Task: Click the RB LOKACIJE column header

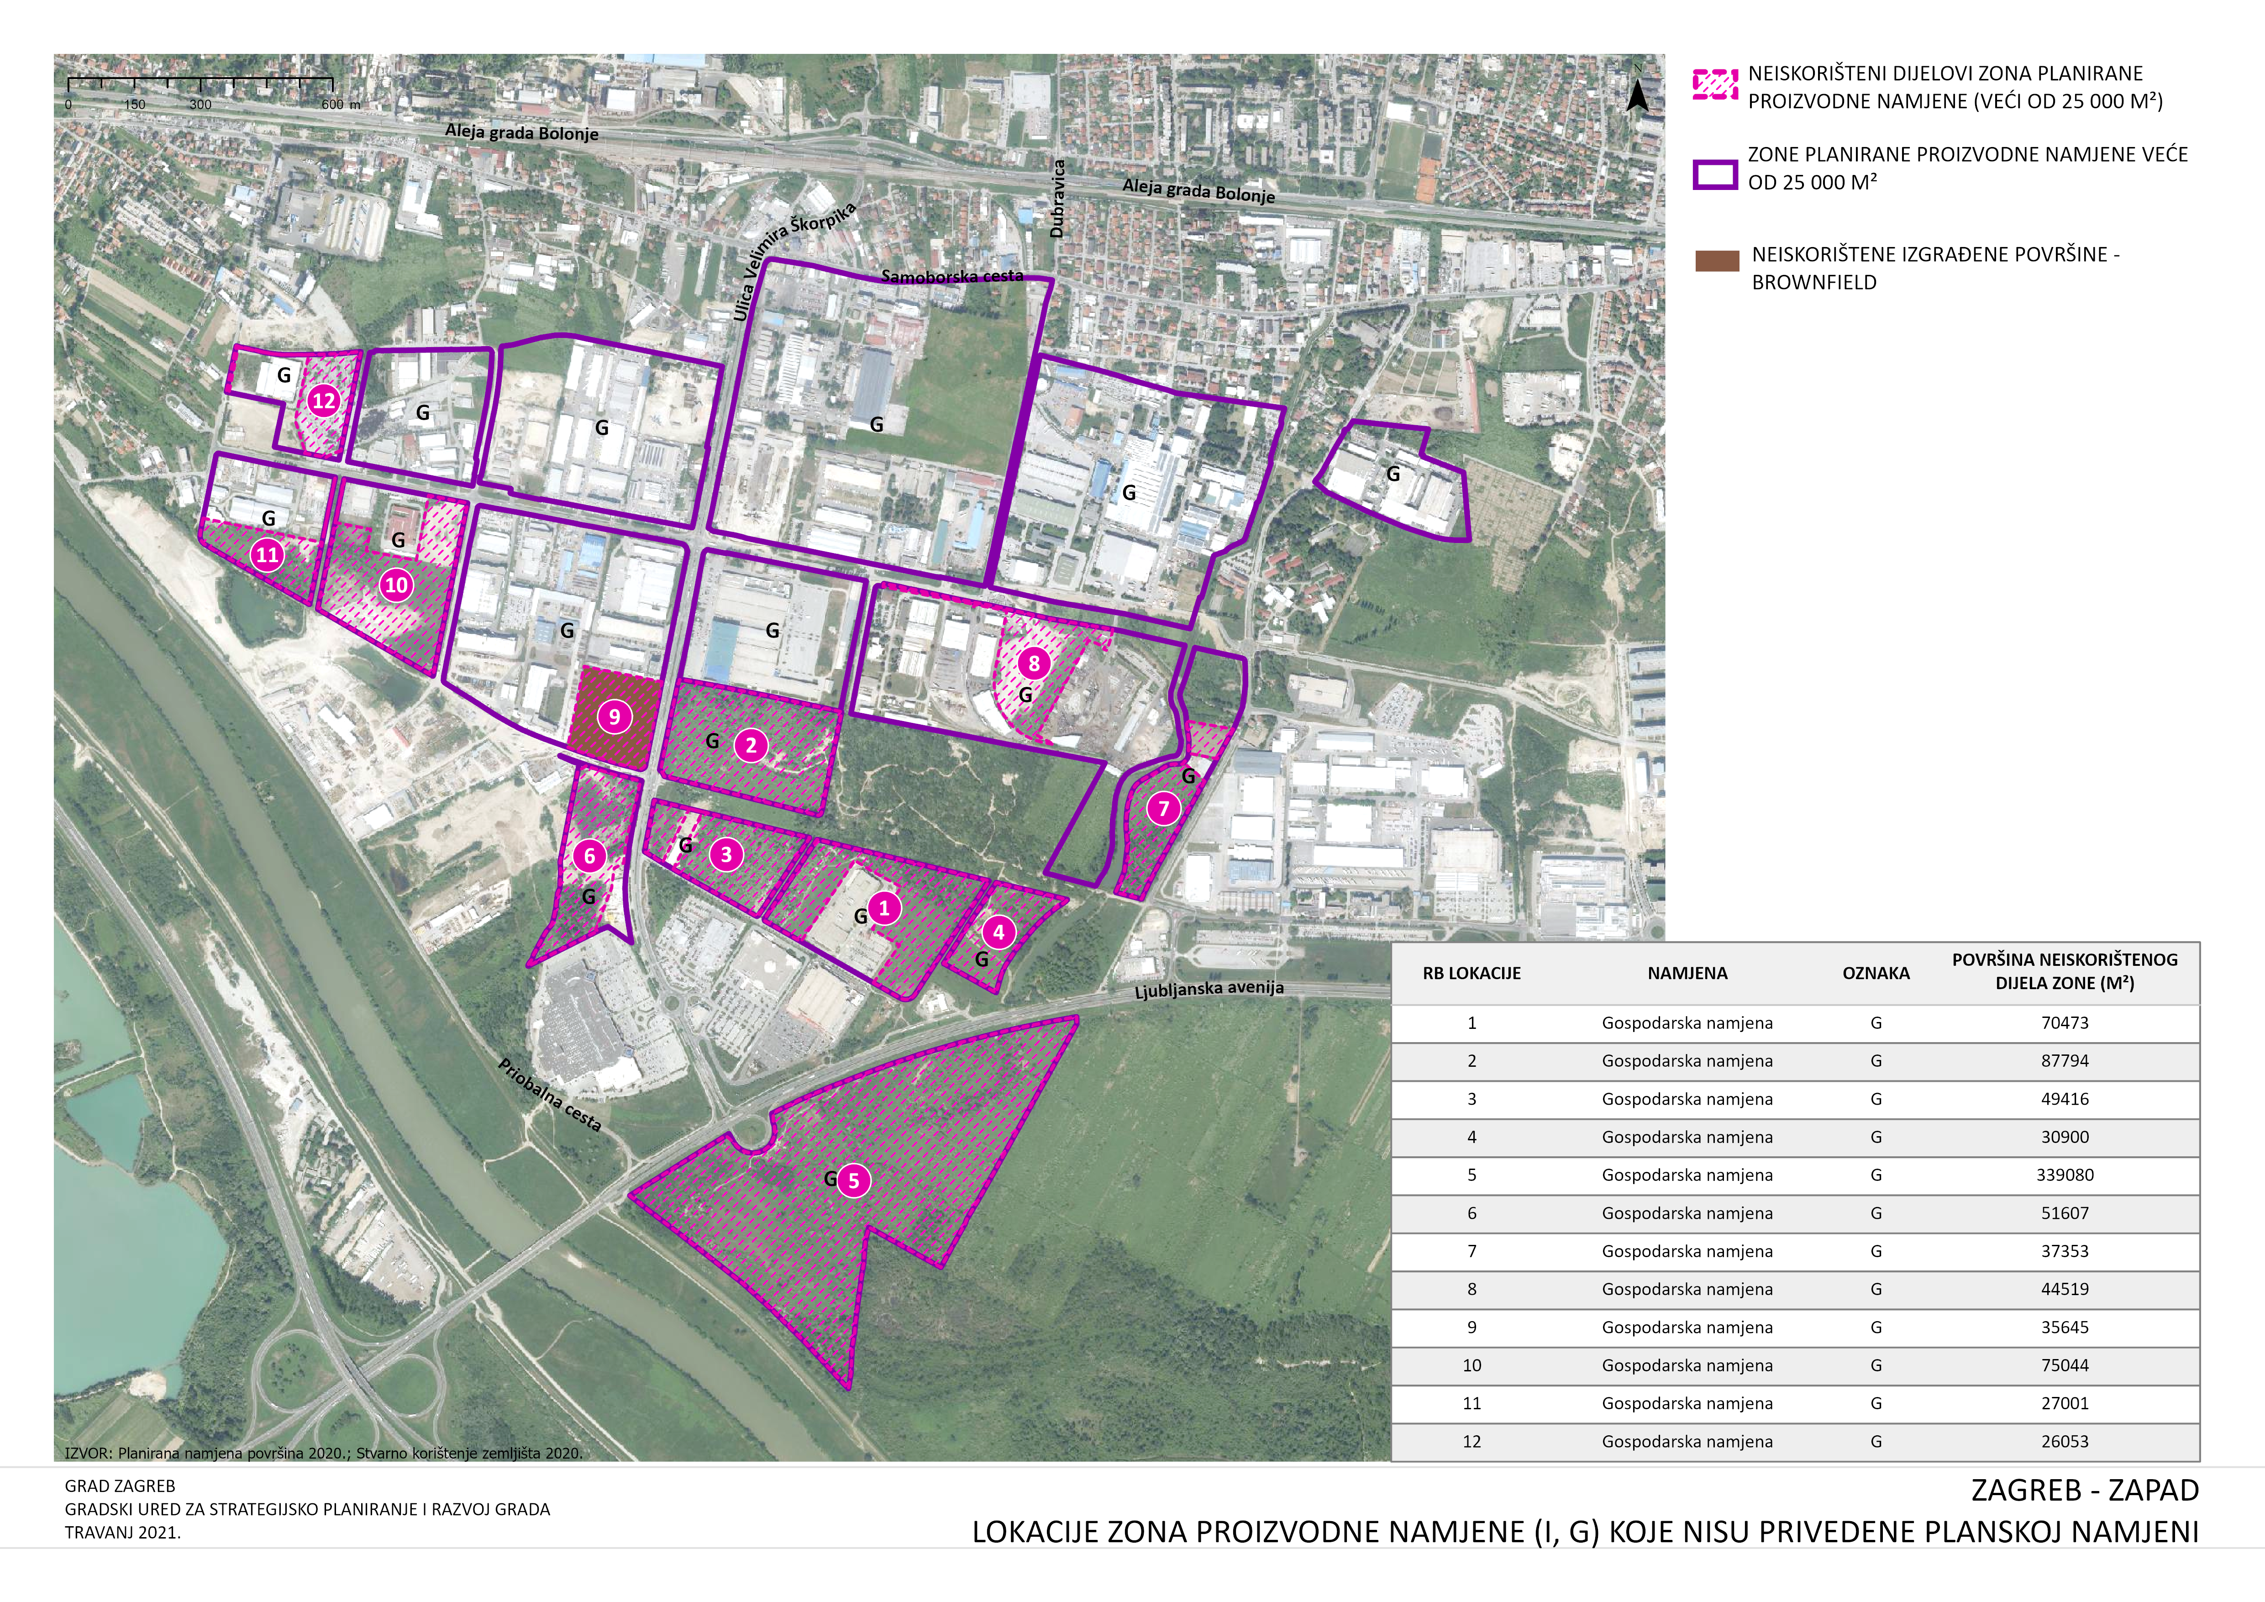Action: click(1471, 973)
